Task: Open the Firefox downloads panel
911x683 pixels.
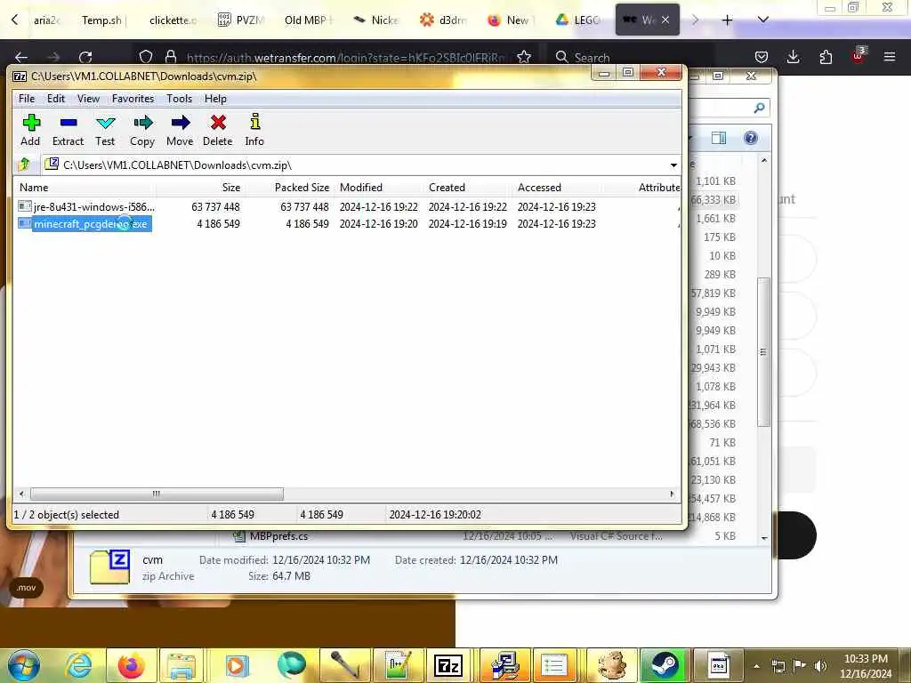Action: point(793,57)
